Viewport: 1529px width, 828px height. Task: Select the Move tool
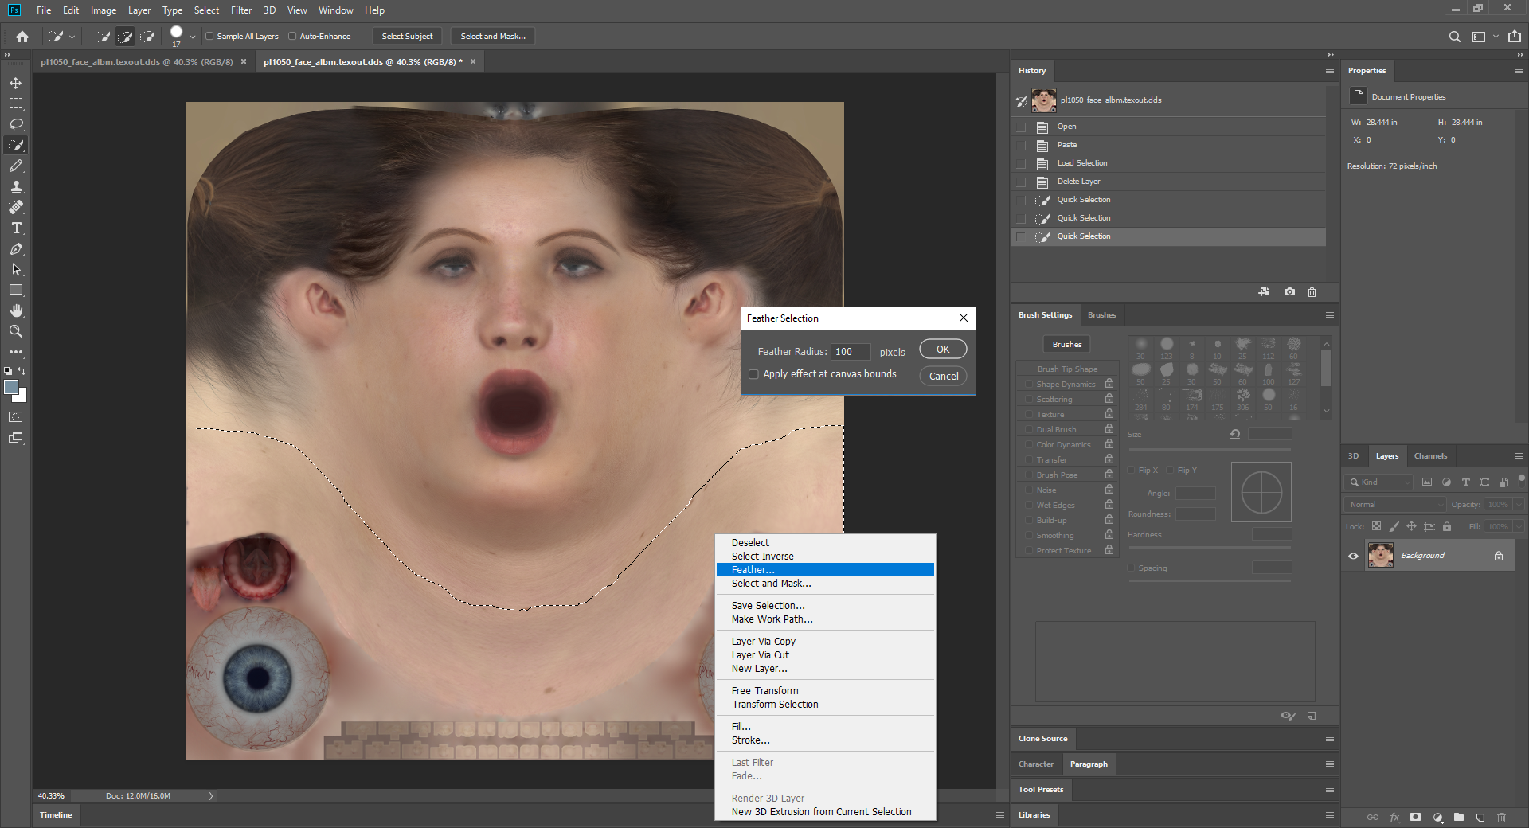pyautogui.click(x=16, y=83)
